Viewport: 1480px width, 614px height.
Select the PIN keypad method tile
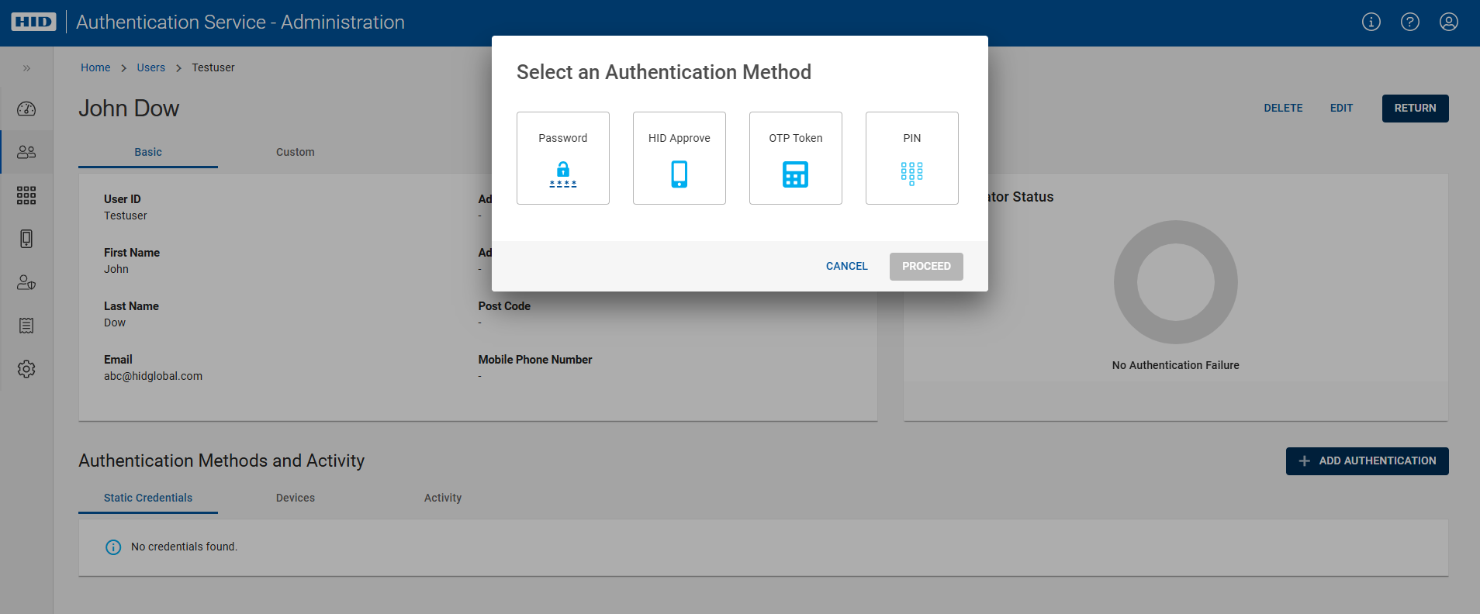[911, 158]
